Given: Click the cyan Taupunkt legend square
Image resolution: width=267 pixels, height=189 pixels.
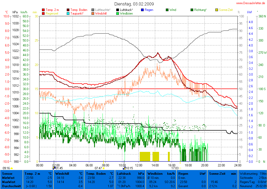Looking at the screenshot, I should (68, 13).
